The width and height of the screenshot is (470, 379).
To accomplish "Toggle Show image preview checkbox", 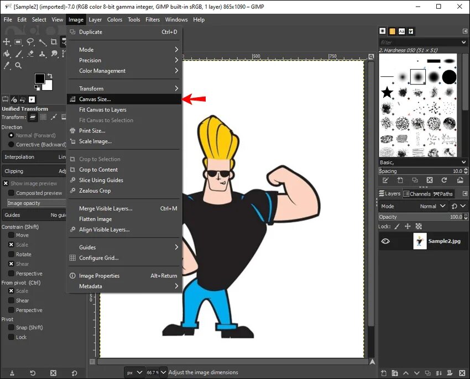I will click(x=6, y=183).
